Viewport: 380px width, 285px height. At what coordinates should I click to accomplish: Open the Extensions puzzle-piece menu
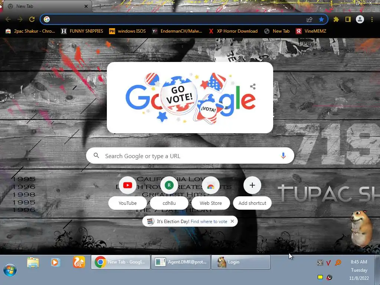pyautogui.click(x=336, y=19)
